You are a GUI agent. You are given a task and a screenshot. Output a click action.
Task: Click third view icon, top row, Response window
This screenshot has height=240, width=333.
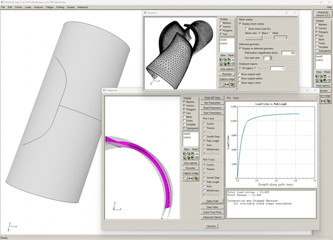(x=229, y=60)
